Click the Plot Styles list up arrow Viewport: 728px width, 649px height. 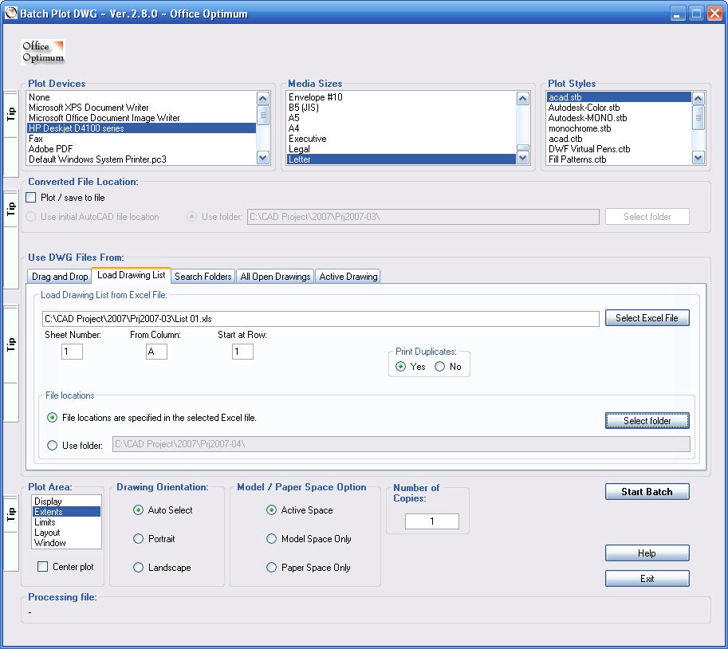[698, 98]
